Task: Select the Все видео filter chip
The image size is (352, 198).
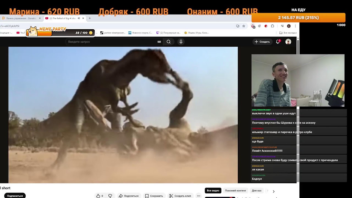Action: tap(213, 191)
